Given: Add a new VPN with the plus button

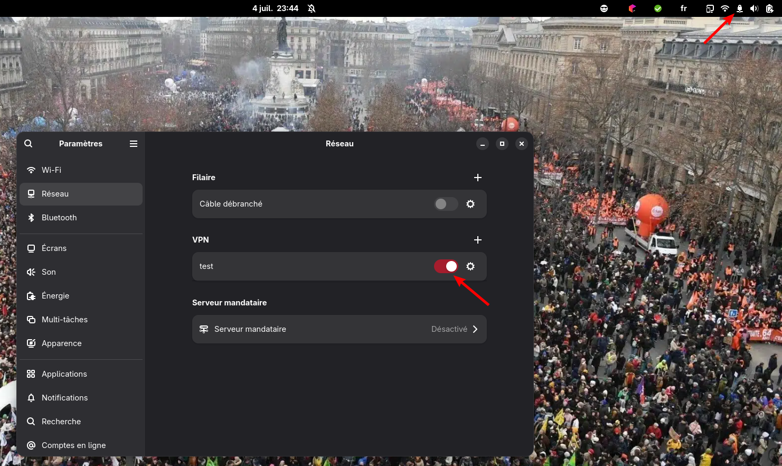Looking at the screenshot, I should click(478, 240).
